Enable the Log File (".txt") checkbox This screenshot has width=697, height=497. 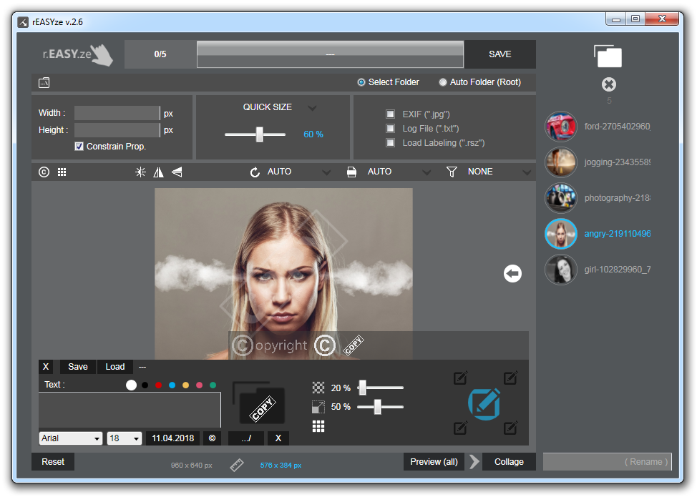pyautogui.click(x=390, y=128)
